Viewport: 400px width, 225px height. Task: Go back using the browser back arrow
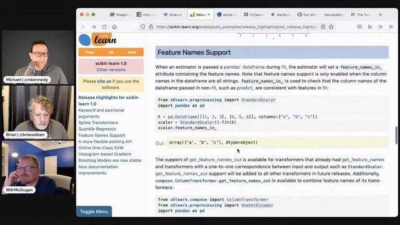(83, 27)
